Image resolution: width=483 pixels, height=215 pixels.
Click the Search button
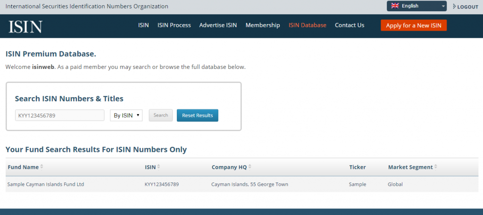coord(161,115)
